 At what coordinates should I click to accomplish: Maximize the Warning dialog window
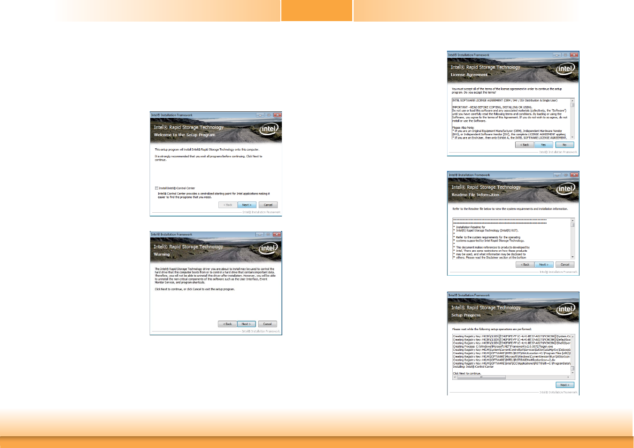tap(268, 234)
